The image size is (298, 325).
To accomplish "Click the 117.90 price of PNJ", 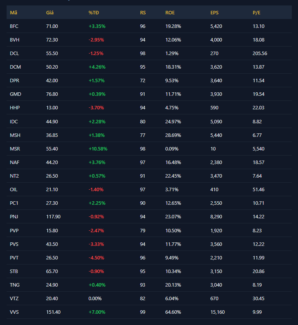I will point(53,217).
